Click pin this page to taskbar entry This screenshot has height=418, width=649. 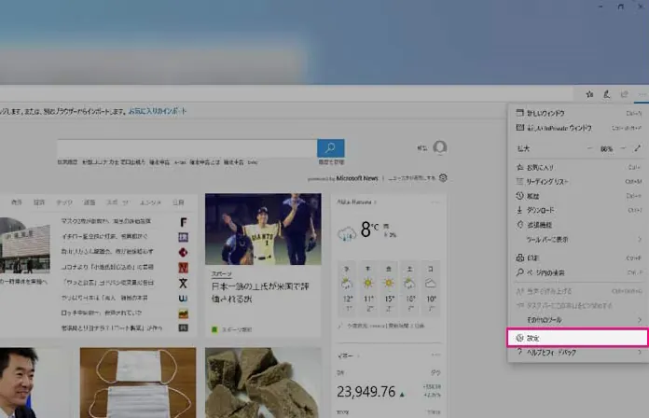[578, 306]
